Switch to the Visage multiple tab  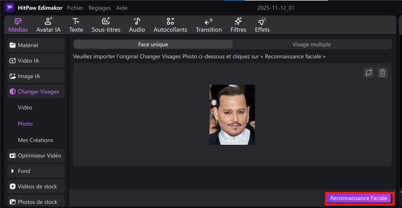(x=312, y=44)
